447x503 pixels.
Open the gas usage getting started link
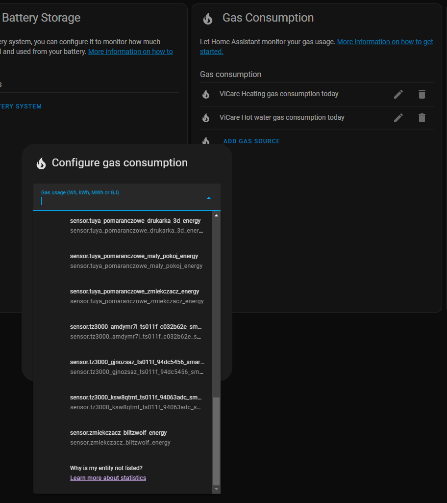(385, 42)
